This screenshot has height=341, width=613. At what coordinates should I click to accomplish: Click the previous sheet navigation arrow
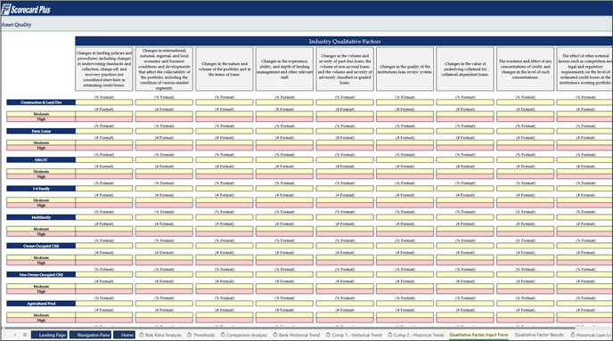[x=4, y=335]
